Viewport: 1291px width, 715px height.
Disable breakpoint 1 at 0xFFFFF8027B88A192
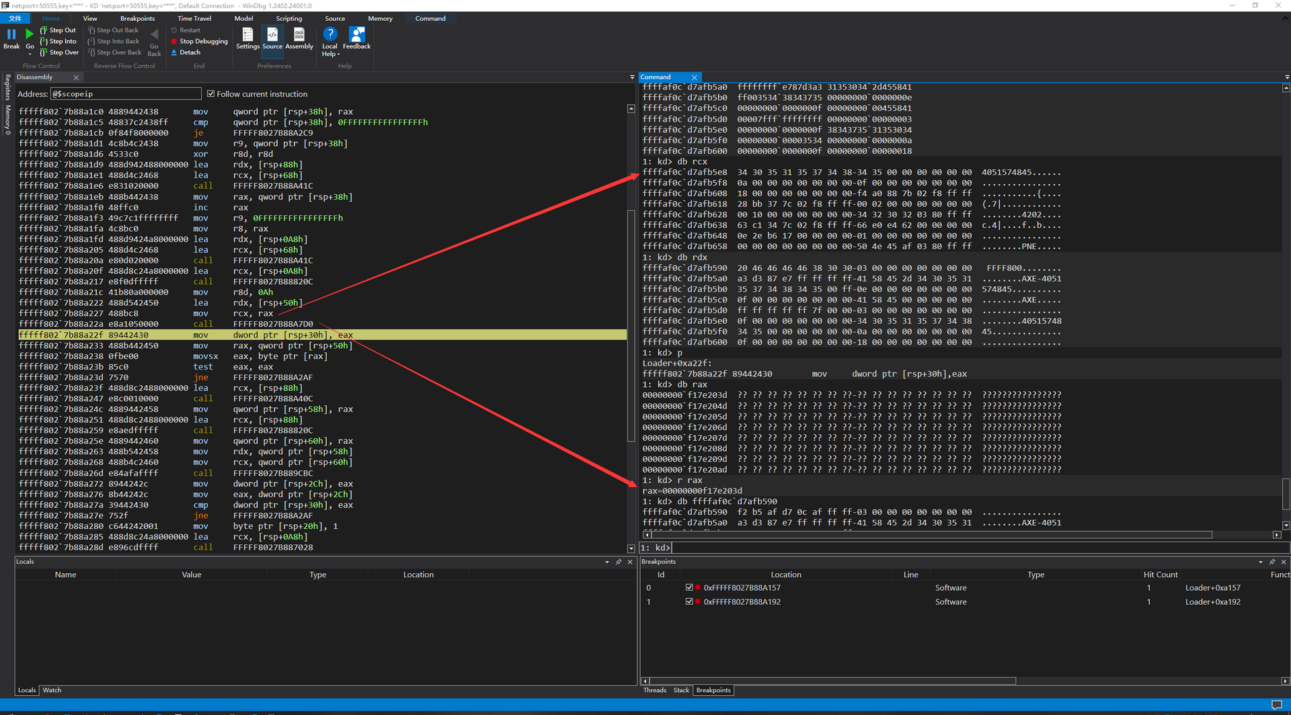coord(689,602)
